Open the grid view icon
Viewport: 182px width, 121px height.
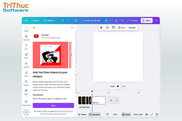coord(147,114)
